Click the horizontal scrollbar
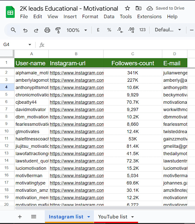The height and width of the screenshot is (224, 195). (105, 208)
